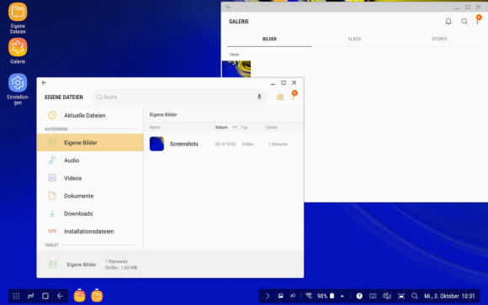
Task: Select the Installationsdateien category
Action: [90, 231]
